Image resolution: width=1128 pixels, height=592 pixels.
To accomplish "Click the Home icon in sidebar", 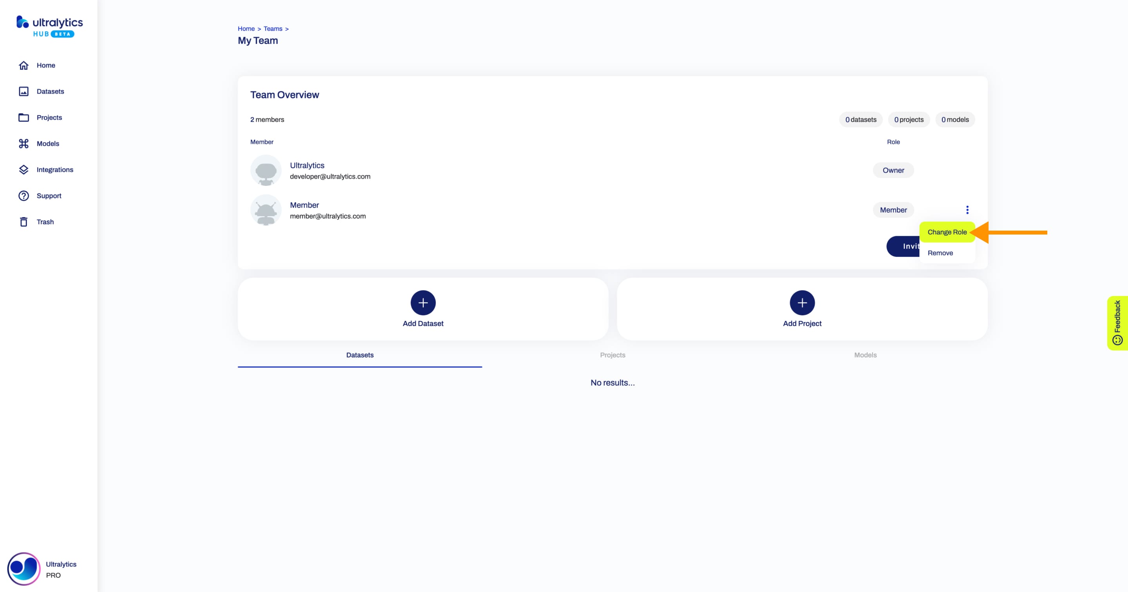I will (23, 65).
